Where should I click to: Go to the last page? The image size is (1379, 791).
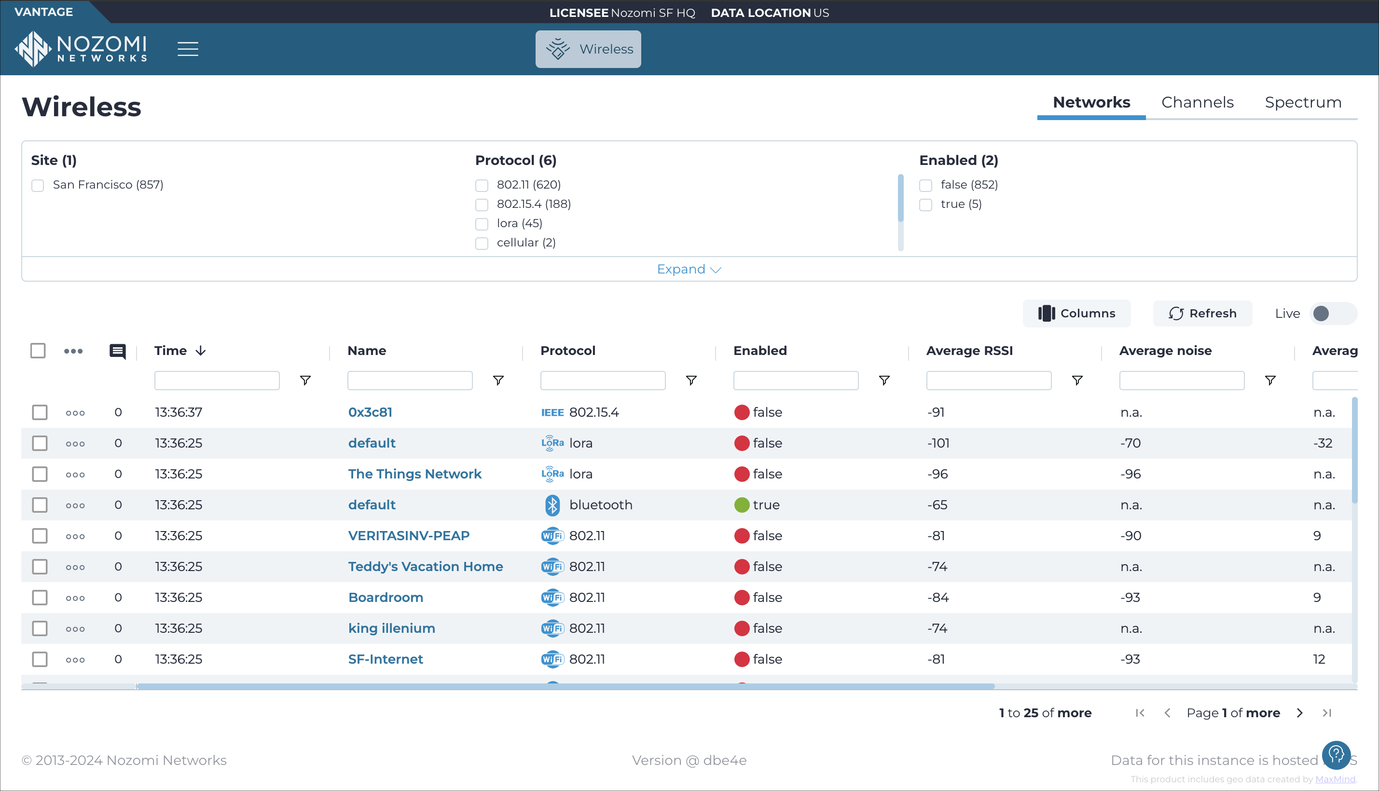pyautogui.click(x=1327, y=713)
